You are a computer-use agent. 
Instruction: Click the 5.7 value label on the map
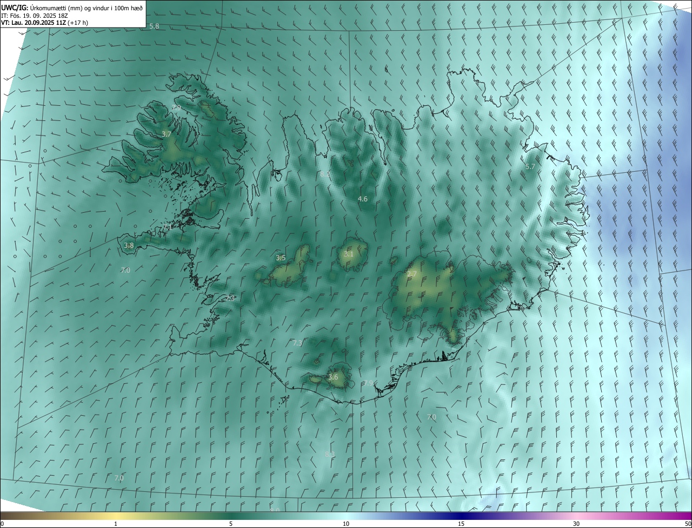(x=530, y=167)
